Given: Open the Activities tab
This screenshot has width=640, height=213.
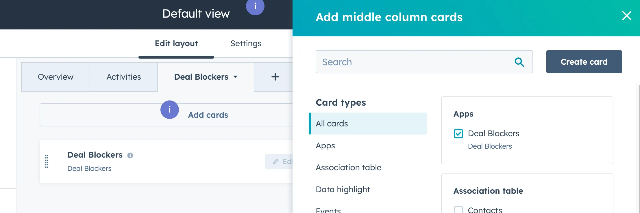Looking at the screenshot, I should [x=124, y=77].
